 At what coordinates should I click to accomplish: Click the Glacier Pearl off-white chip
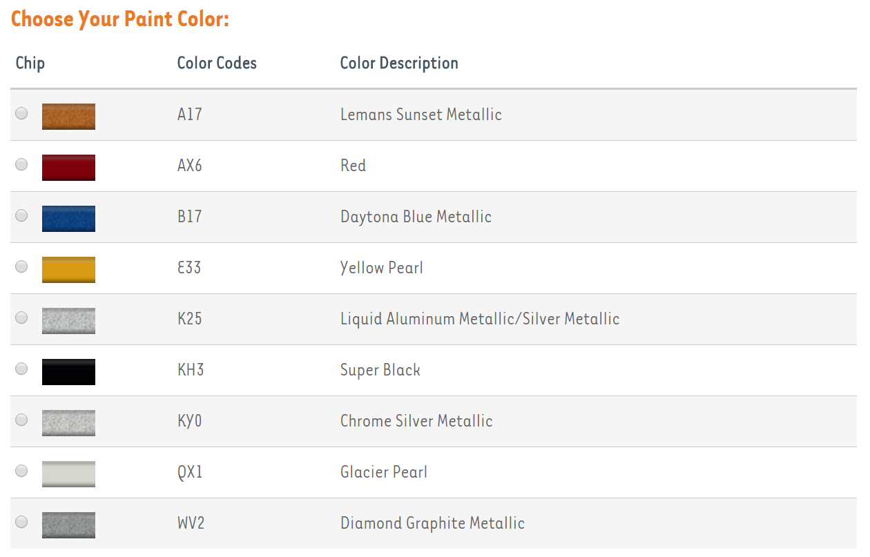(x=68, y=474)
